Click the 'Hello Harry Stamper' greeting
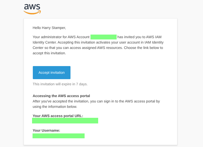 click(x=49, y=28)
